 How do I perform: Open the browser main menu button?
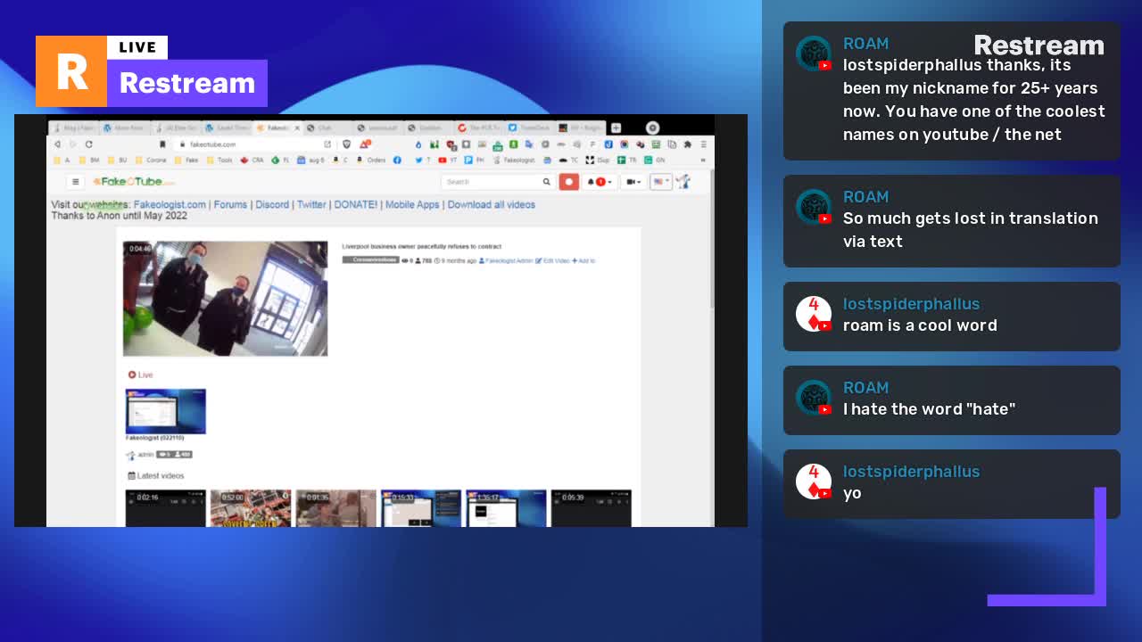(x=704, y=144)
